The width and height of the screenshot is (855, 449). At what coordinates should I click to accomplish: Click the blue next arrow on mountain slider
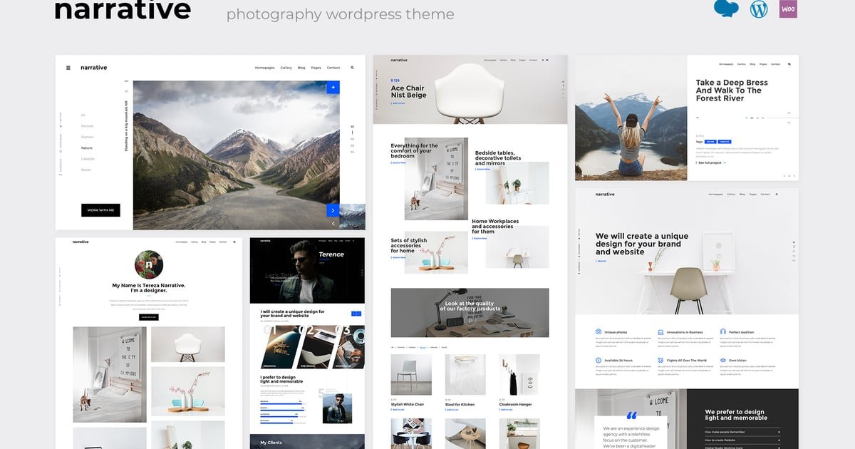click(333, 210)
